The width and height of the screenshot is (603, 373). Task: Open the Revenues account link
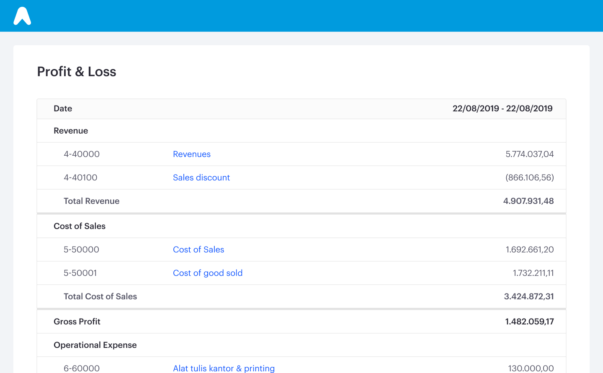pos(192,154)
